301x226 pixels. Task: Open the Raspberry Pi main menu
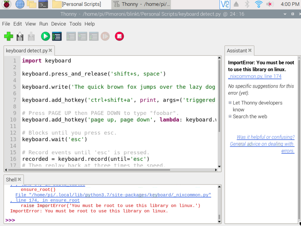[x=6, y=4]
